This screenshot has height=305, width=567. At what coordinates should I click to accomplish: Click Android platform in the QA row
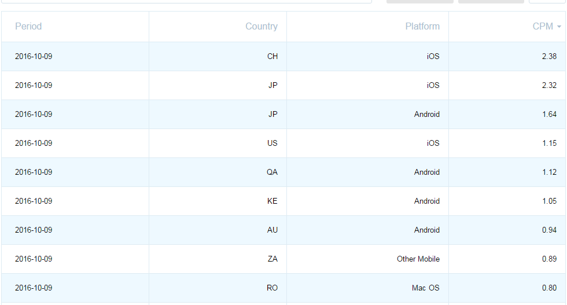(x=427, y=172)
